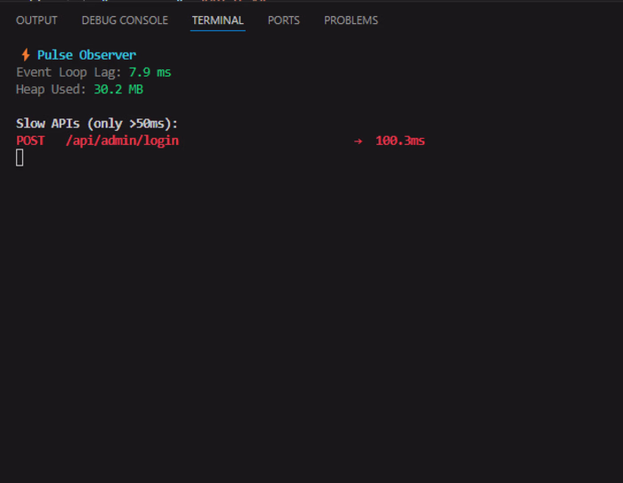The height and width of the screenshot is (483, 623).
Task: Switch to the OUTPUT tab
Action: 36,20
